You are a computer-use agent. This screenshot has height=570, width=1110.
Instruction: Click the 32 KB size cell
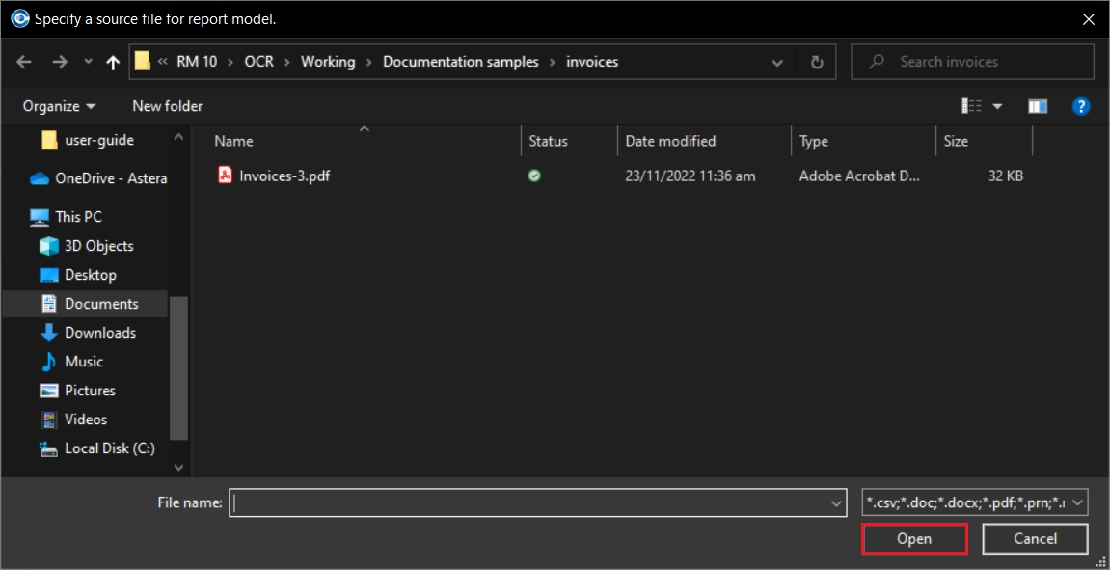coord(1005,176)
